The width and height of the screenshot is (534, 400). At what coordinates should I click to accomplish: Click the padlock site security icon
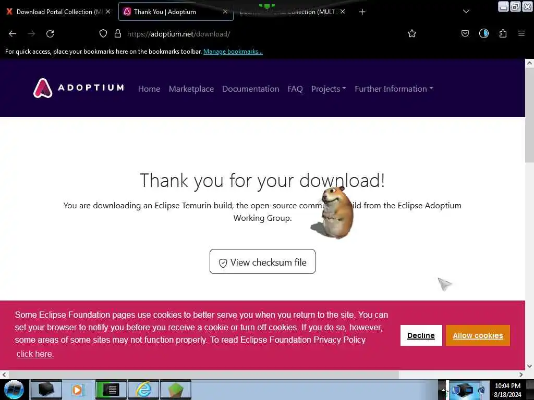tap(118, 33)
